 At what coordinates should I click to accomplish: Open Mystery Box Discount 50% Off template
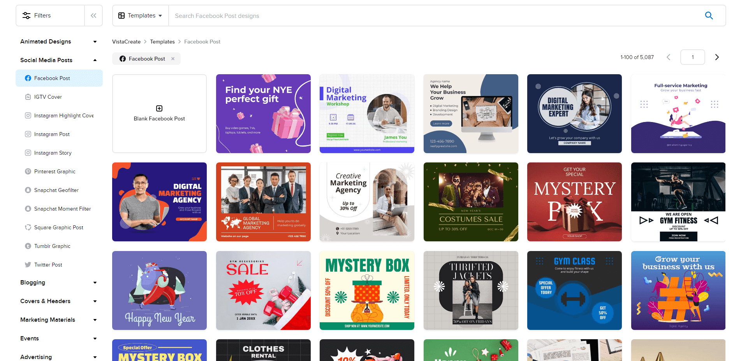pos(367,290)
